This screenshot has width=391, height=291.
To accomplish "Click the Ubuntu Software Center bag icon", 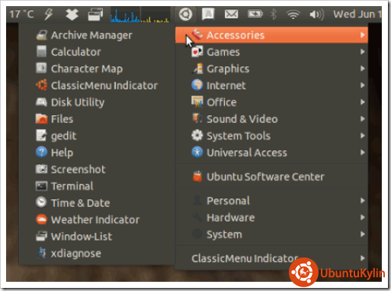I will 197,176.
